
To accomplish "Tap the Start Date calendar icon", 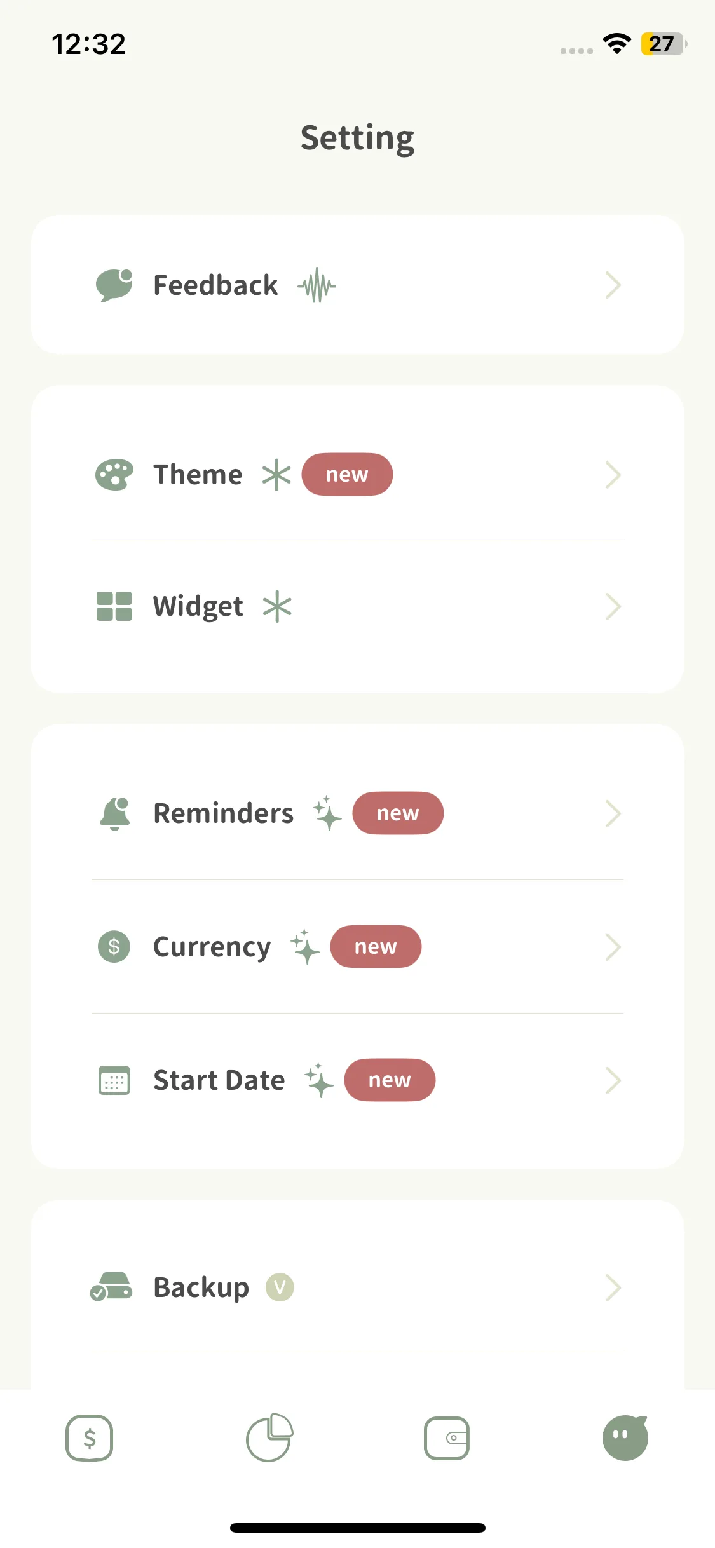I will click(114, 1080).
